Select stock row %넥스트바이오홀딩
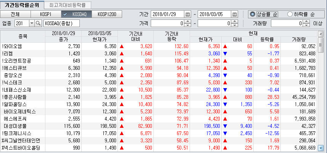Viewport: 327px width, 153px height. pos(158,148)
